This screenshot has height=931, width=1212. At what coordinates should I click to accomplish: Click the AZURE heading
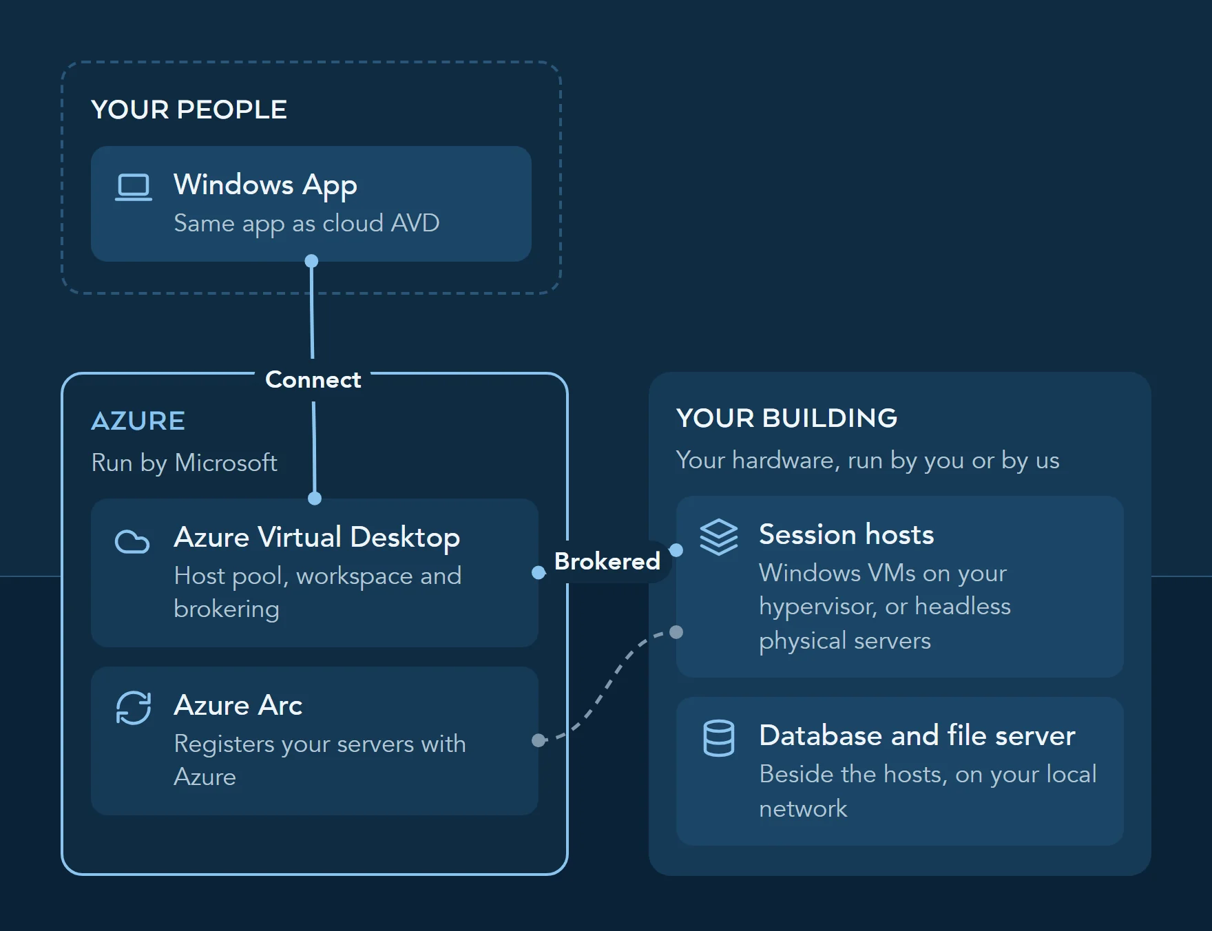(138, 421)
